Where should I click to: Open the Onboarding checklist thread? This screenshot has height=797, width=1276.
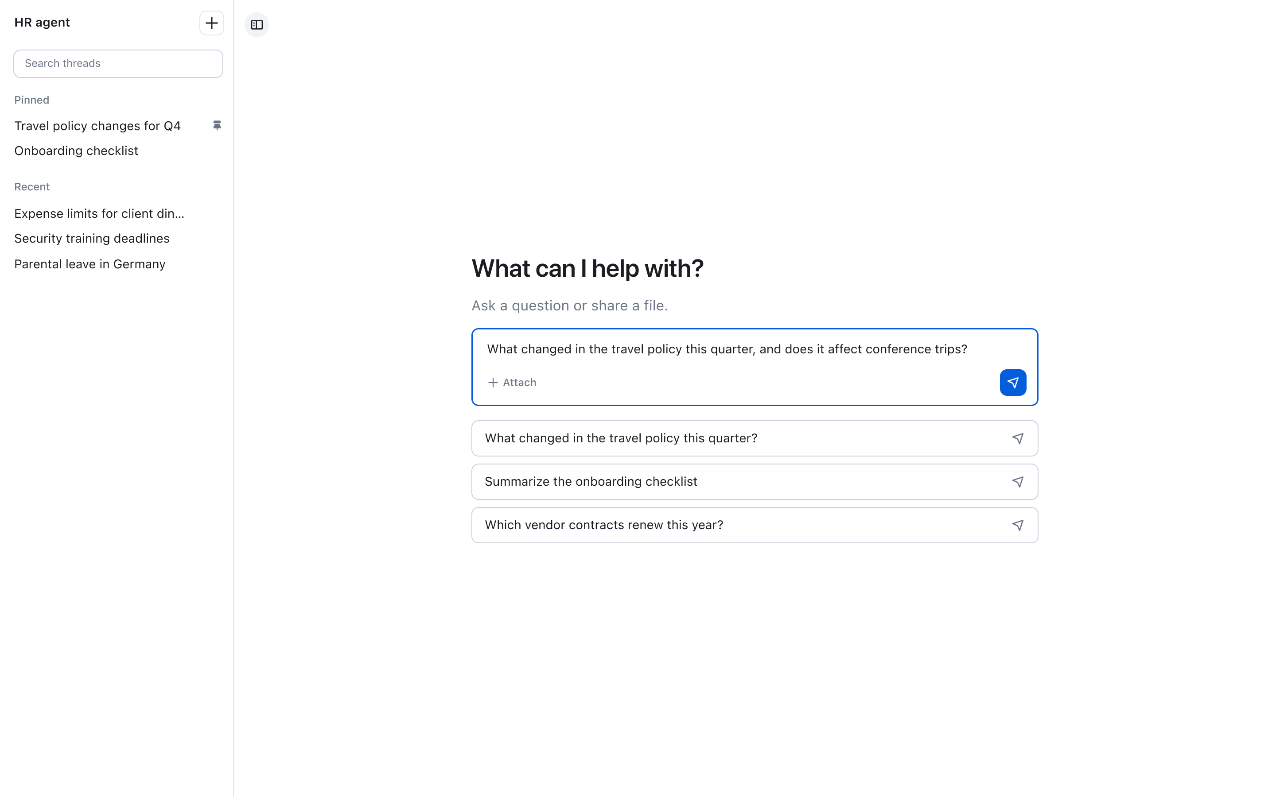pos(76,151)
